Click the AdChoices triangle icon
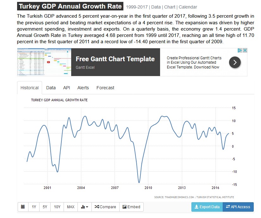Screen dimensions: 261x218 coord(240,50)
